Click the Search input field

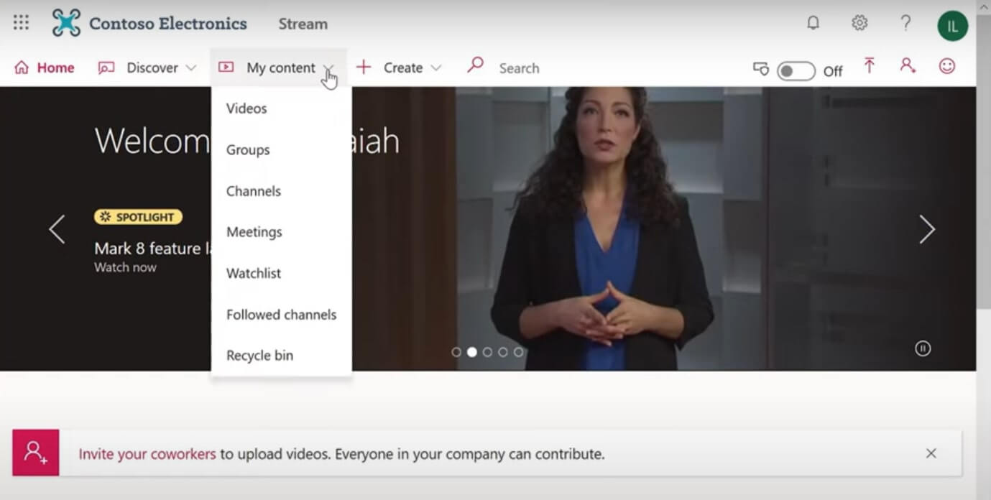519,68
